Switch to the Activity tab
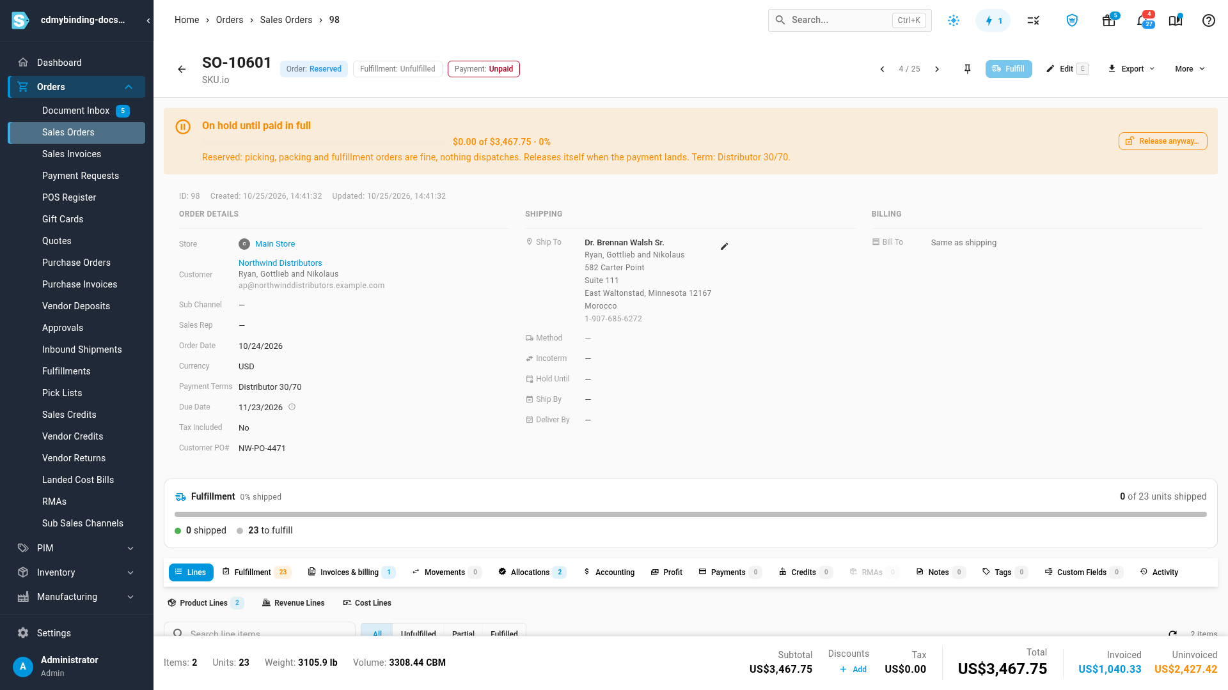The image size is (1228, 690). coord(1159,572)
